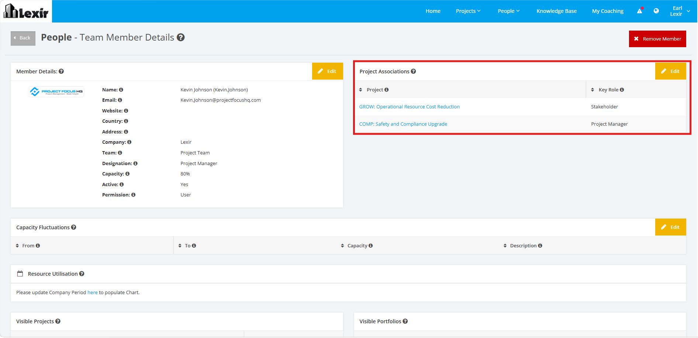
Task: Open COMP: Safety and Compliance Upgrade project
Action: (x=403, y=124)
